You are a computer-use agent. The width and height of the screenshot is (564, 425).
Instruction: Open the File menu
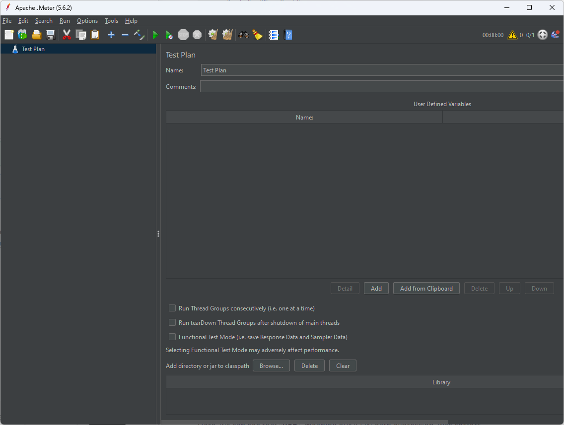click(7, 21)
